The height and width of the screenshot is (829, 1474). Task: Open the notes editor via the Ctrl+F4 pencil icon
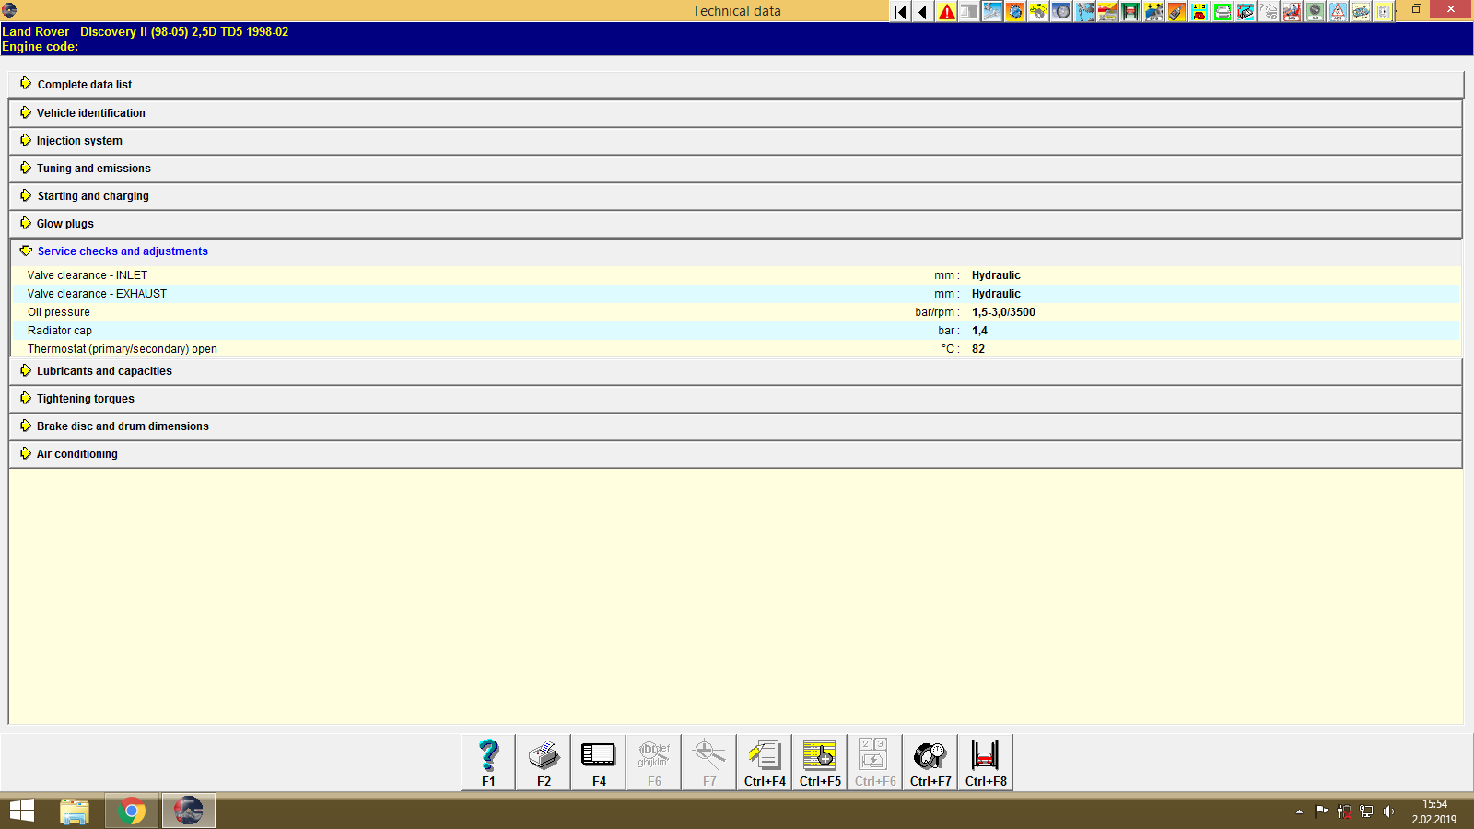[764, 762]
